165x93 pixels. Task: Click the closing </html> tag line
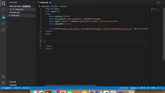[x=48, y=49]
